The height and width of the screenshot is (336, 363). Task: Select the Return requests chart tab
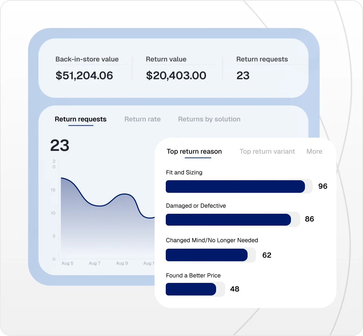point(80,119)
